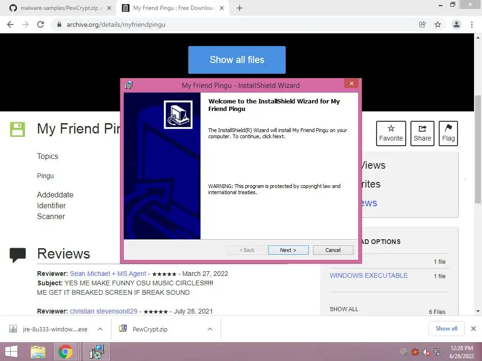Close the malware-samples/PewCrypt.zip tab

pos(109,8)
